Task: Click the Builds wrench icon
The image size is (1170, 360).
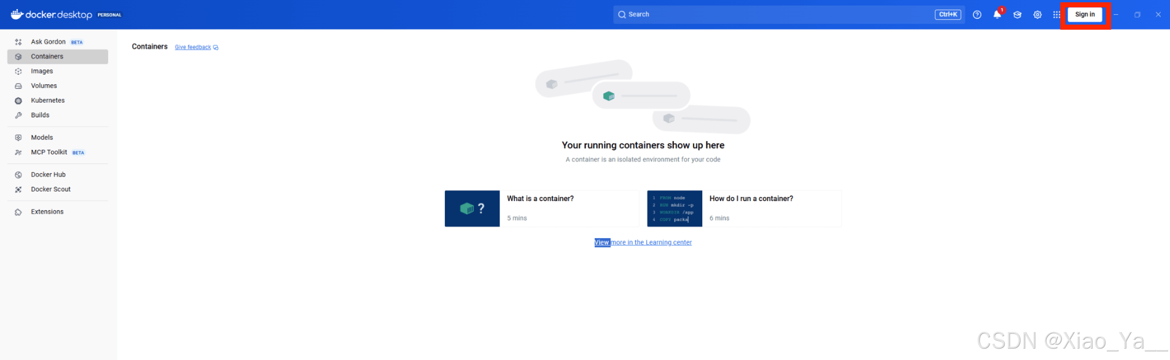Action: point(18,115)
